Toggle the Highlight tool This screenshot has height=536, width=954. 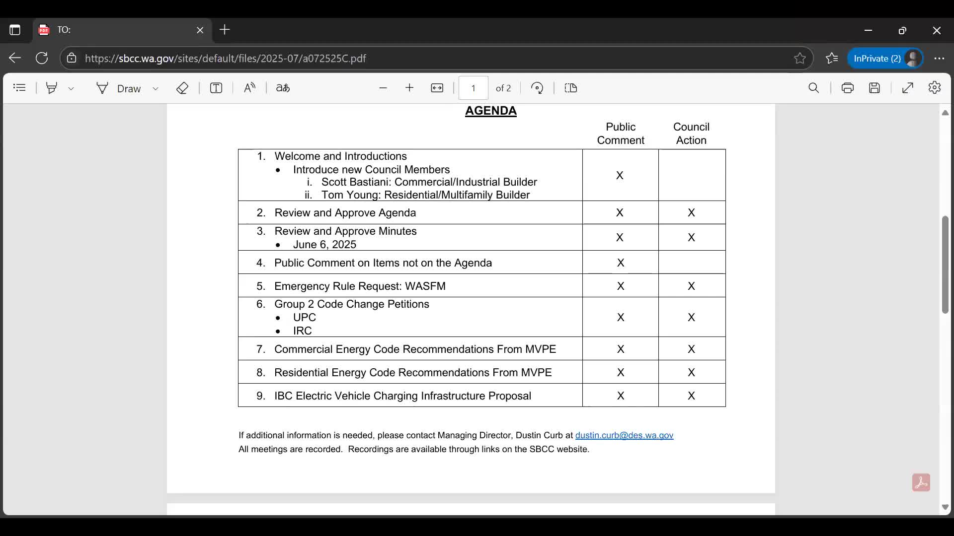52,88
